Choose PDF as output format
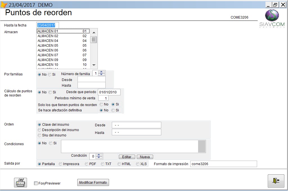288x191 pixels. point(87,164)
